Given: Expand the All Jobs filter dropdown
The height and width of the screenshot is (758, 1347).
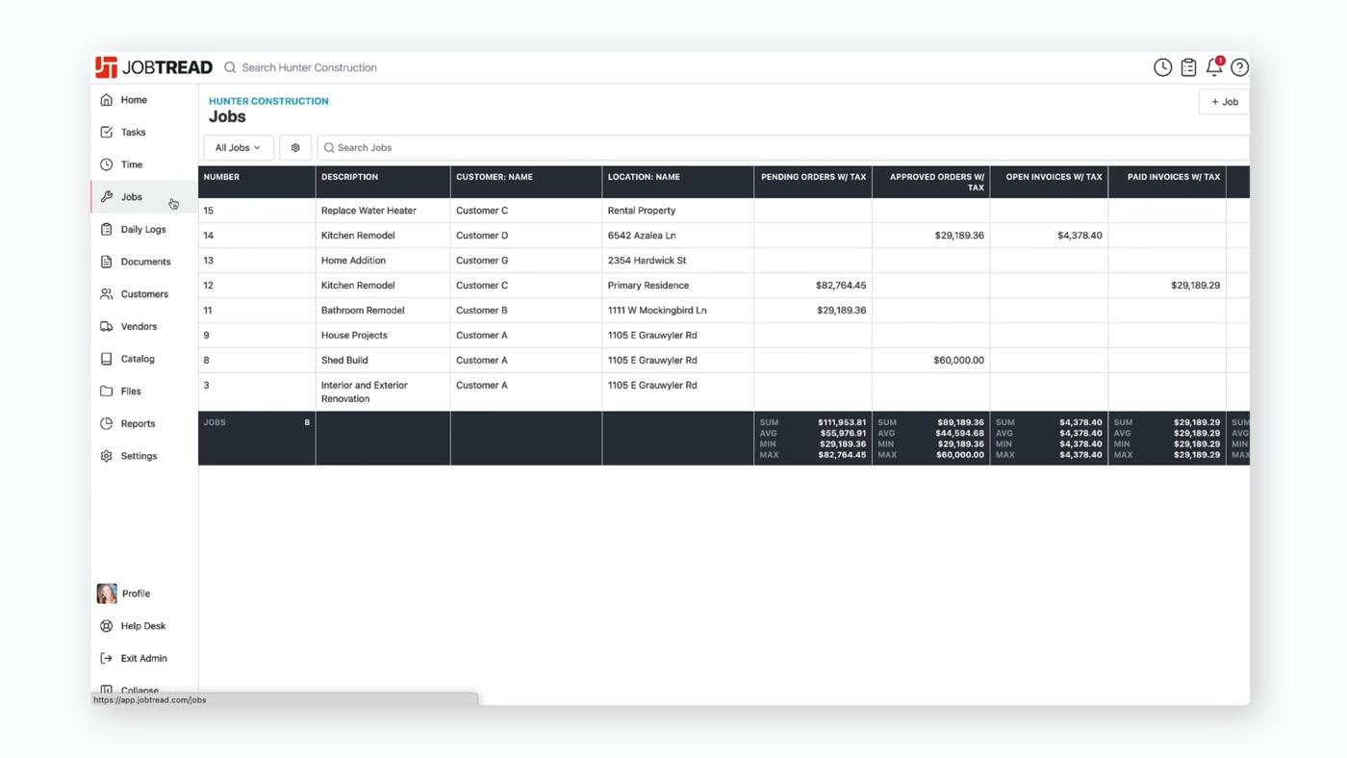Looking at the screenshot, I should pyautogui.click(x=239, y=147).
